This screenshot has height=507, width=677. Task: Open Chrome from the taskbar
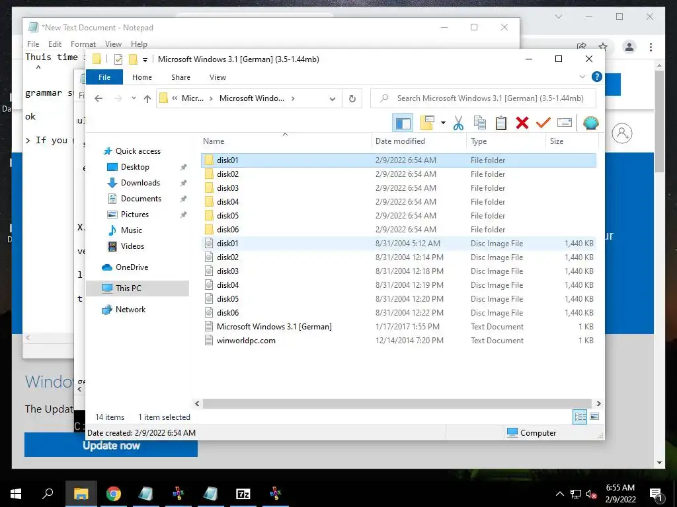[x=114, y=494]
